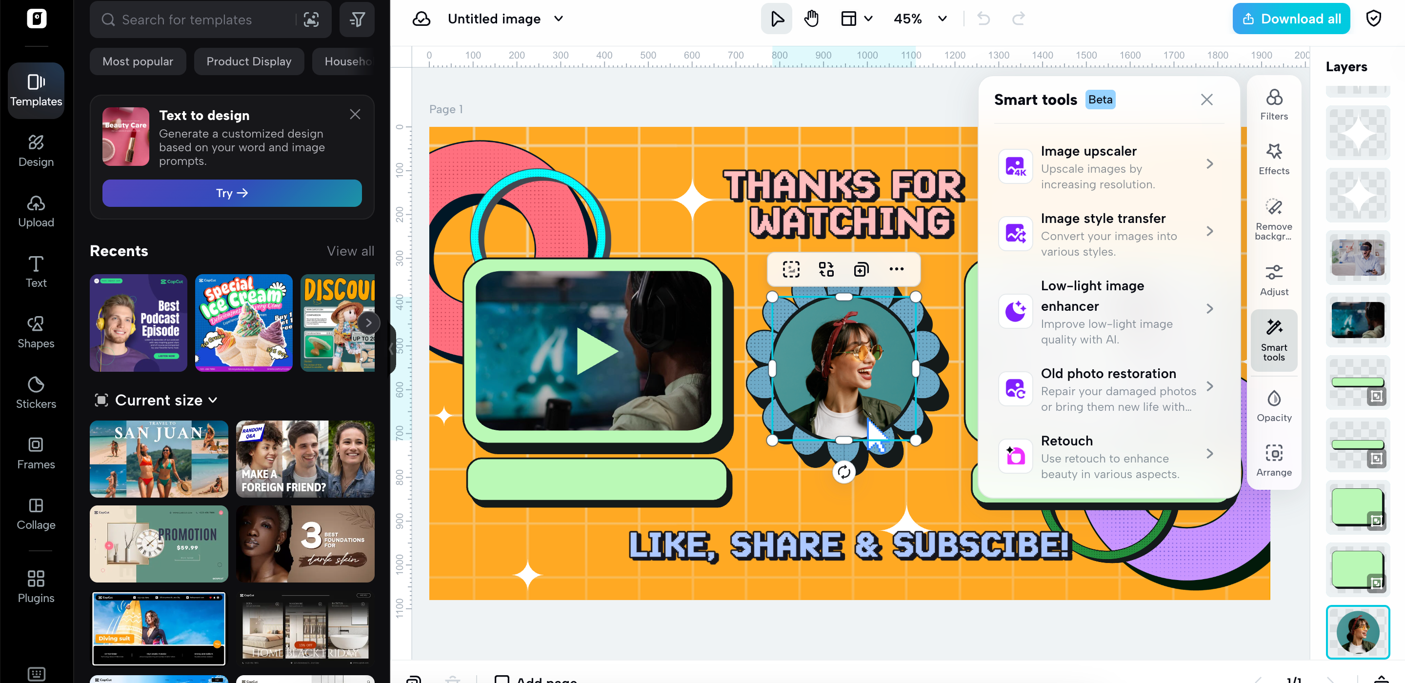Open the Upload panel
Viewport: 1405px width, 683px height.
[x=36, y=211]
